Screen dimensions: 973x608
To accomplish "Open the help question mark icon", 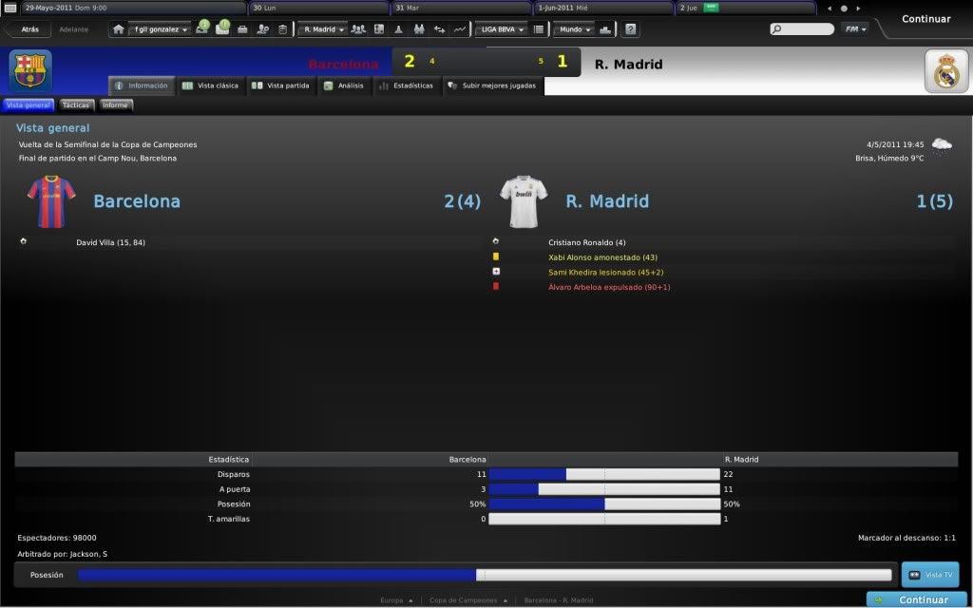I will click(x=631, y=29).
